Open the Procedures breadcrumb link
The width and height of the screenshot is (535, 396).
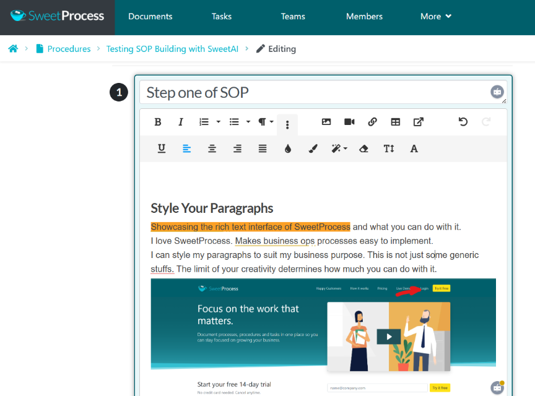(69, 49)
